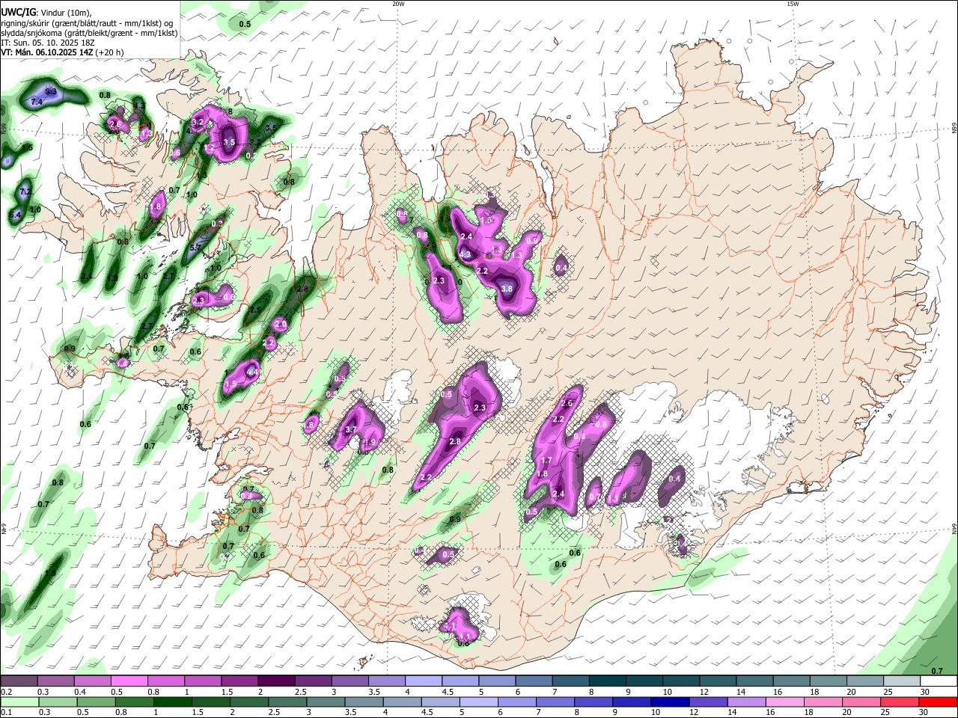Select the slydda/snjókoma legend description line
This screenshot has height=718, width=958.
click(x=89, y=33)
